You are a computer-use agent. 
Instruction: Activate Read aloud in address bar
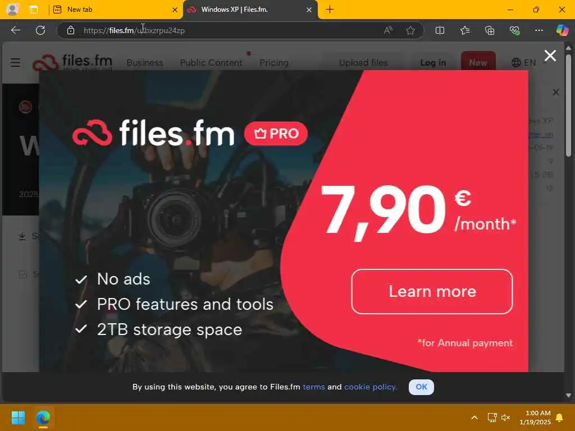[388, 30]
